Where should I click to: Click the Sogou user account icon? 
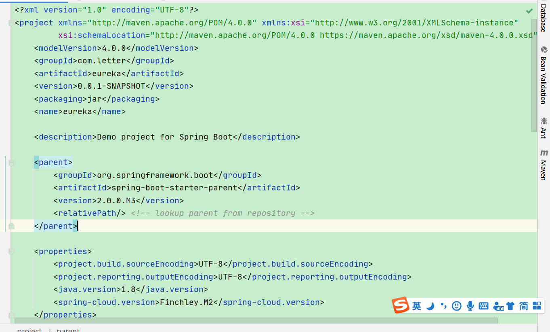498,307
